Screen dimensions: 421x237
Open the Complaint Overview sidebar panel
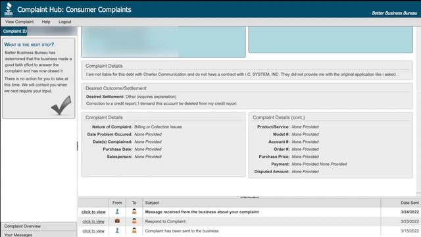click(x=39, y=226)
